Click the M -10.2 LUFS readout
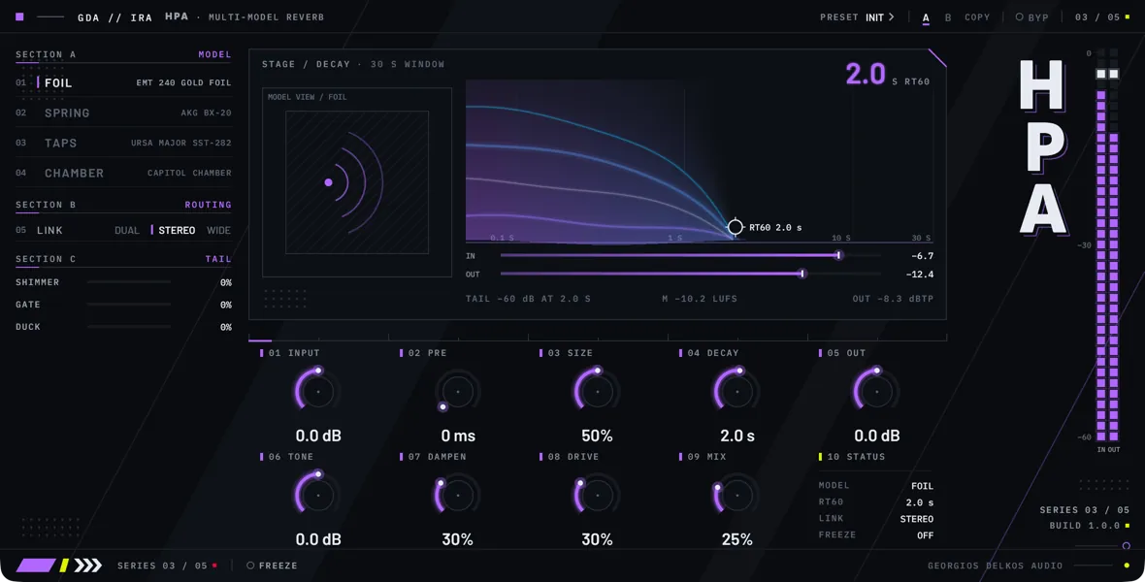The height and width of the screenshot is (582, 1145). tap(700, 299)
